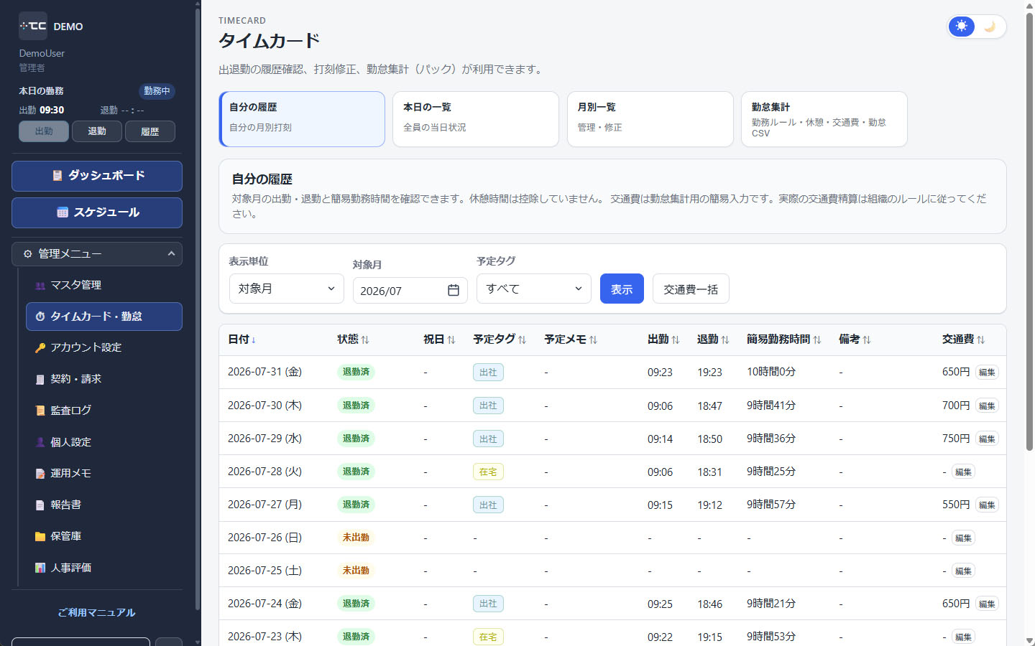Open 人事評価 menu item
This screenshot has height=646, width=1035.
pos(103,568)
